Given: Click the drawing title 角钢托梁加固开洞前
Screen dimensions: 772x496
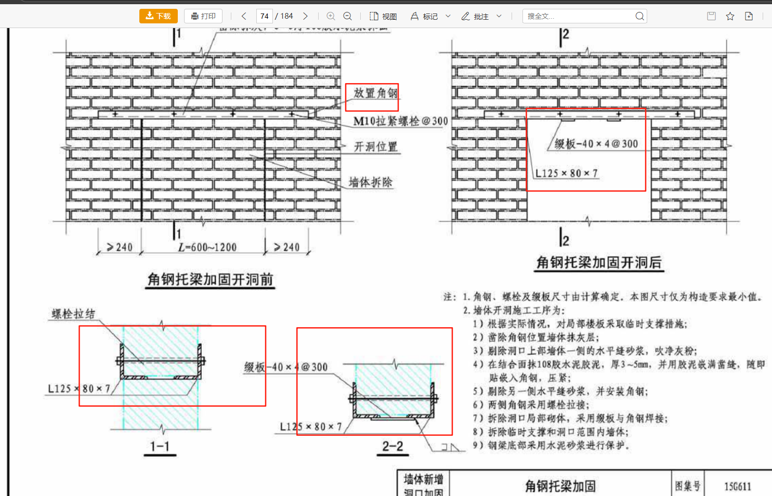Looking at the screenshot, I should click(210, 279).
